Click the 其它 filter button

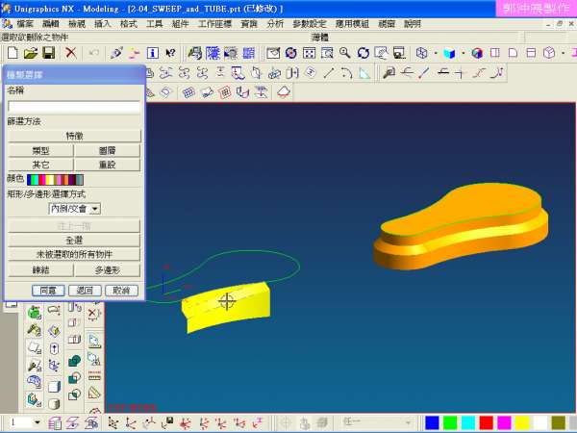click(x=40, y=165)
